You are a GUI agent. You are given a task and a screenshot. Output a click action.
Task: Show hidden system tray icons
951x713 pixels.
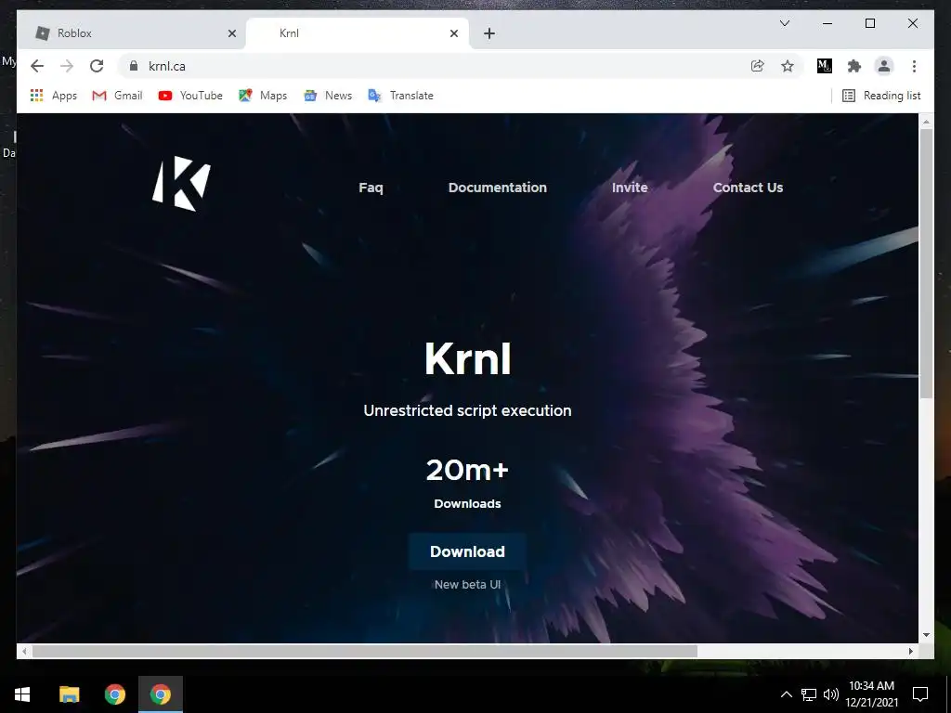click(786, 694)
